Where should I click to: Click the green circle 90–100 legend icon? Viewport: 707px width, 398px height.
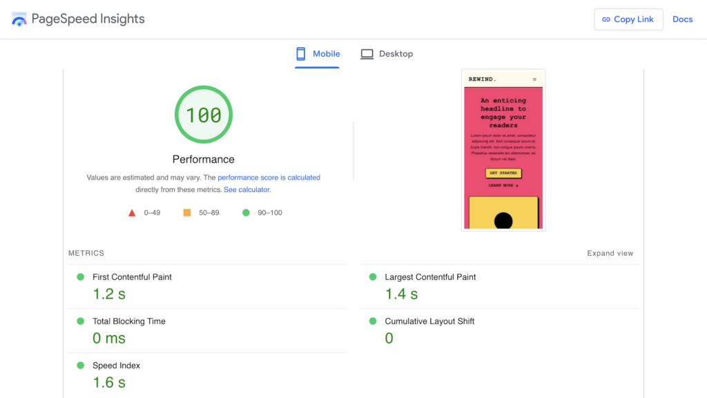[246, 213]
